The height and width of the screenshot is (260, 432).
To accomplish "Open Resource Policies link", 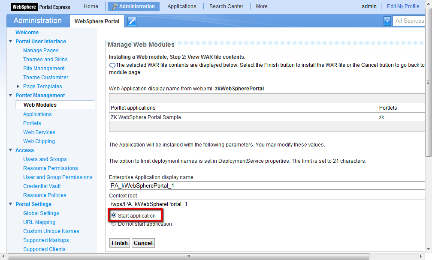I will tap(45, 195).
